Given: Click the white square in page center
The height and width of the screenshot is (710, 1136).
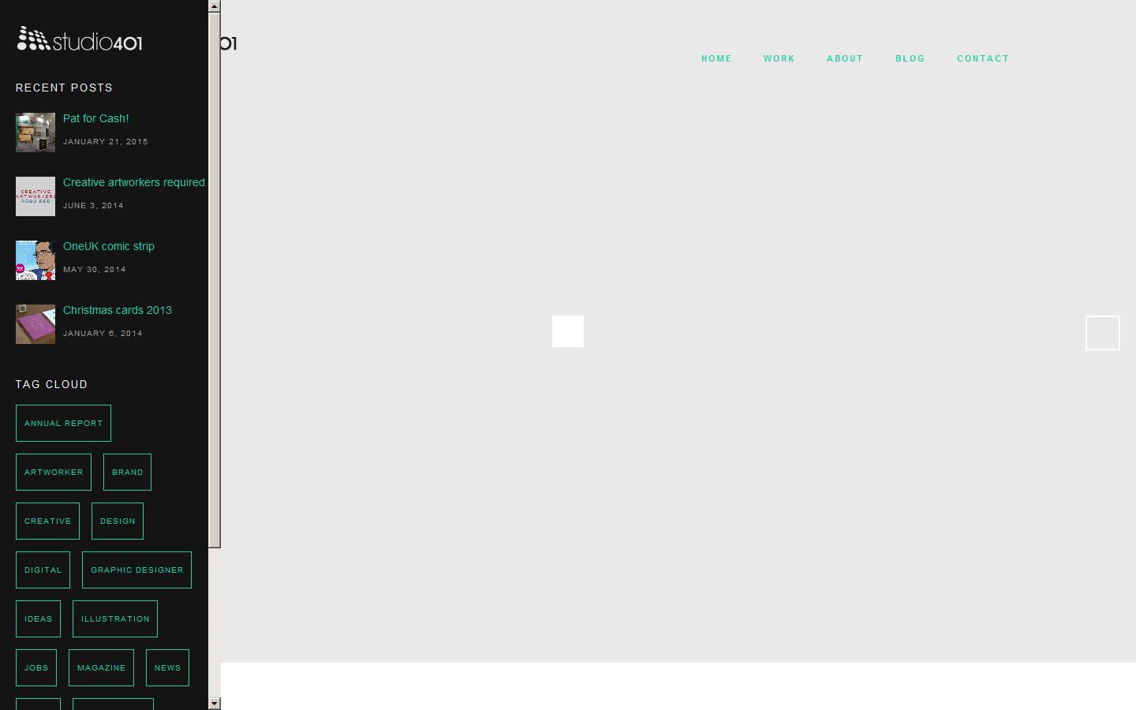Looking at the screenshot, I should [x=568, y=331].
